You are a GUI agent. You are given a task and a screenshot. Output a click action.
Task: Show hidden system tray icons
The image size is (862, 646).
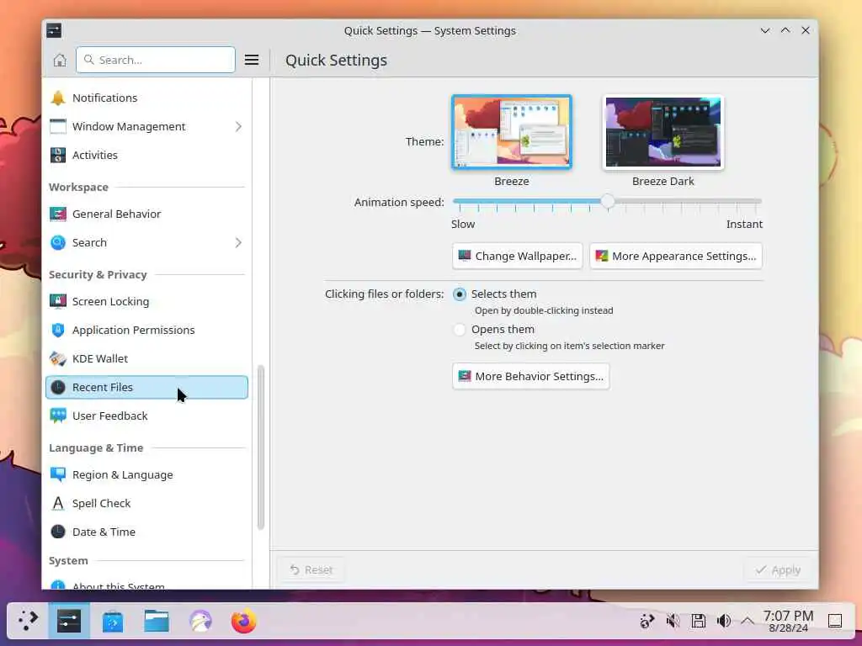tap(748, 621)
